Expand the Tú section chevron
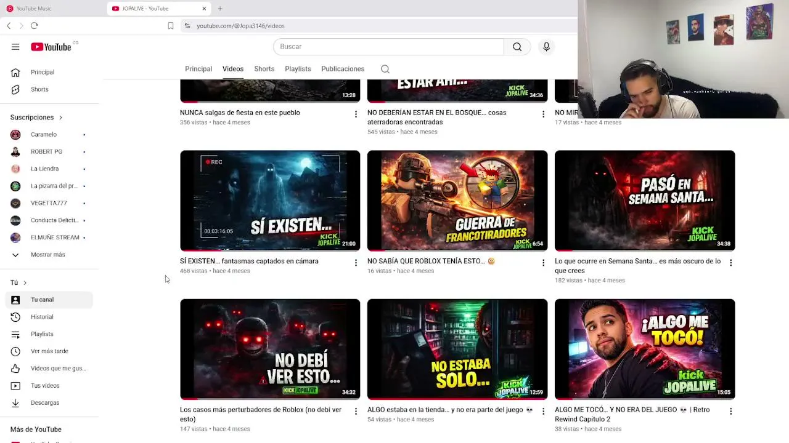Image resolution: width=789 pixels, height=443 pixels. pos(25,283)
